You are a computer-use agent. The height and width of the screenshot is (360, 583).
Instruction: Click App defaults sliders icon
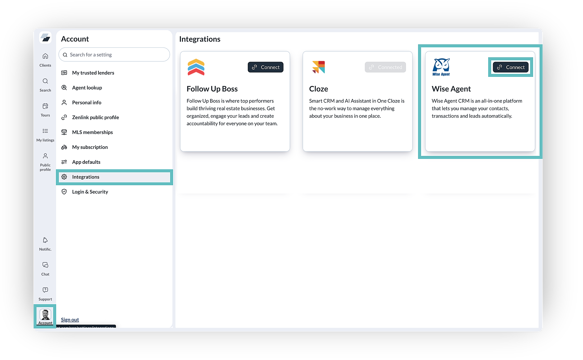point(64,162)
